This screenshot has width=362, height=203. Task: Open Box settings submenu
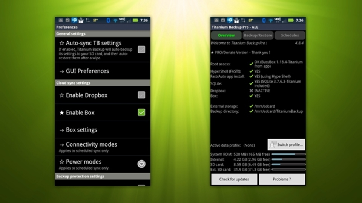point(103,130)
